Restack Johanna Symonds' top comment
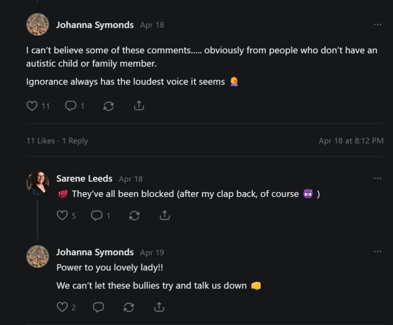Viewport: 393px width, 325px height. point(108,106)
